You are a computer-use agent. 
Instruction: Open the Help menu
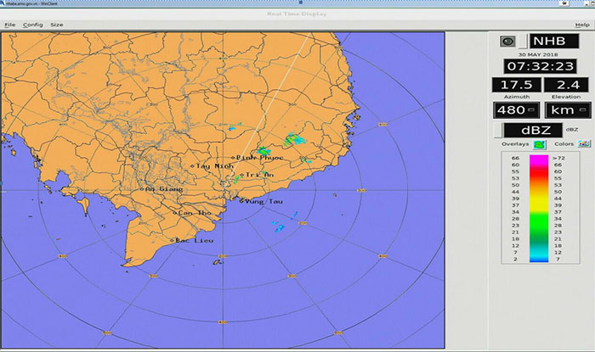click(582, 25)
